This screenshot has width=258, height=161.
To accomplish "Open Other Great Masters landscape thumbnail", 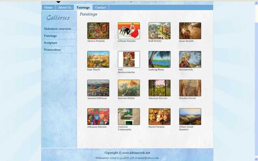I will (190, 117).
